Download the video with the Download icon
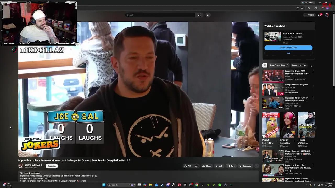335x188 pixels. [x=245, y=166]
